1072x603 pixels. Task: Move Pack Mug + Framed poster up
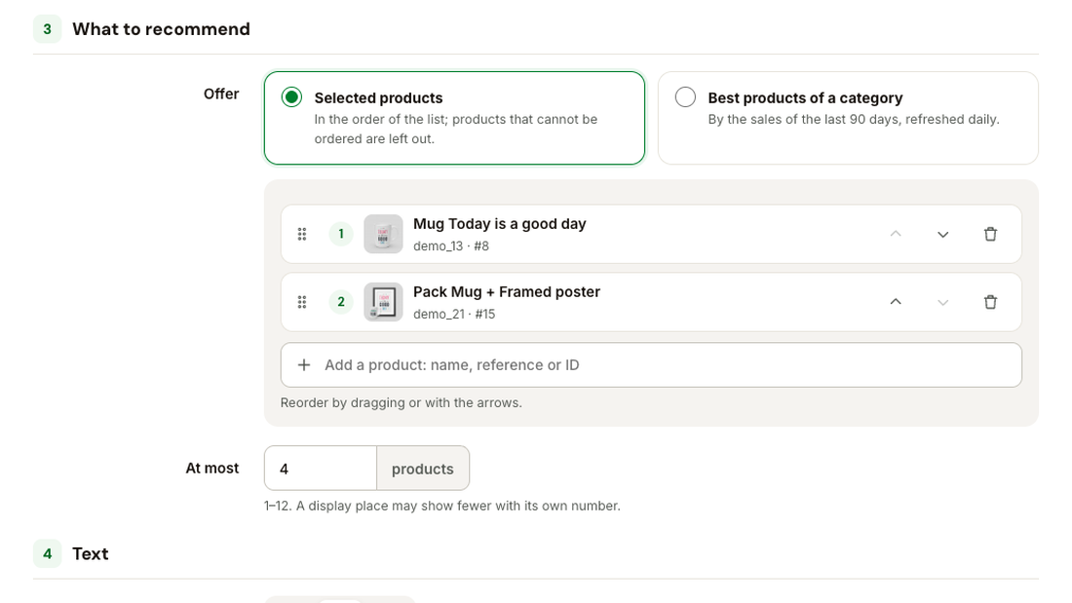(x=896, y=302)
